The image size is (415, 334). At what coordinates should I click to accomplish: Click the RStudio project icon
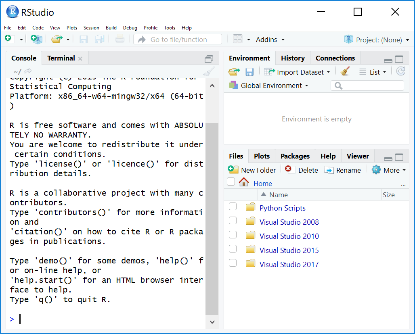coord(349,39)
